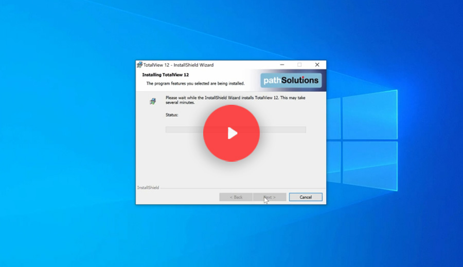This screenshot has height=267, width=463.
Task: Click the installer icon in title bar
Action: pos(139,65)
